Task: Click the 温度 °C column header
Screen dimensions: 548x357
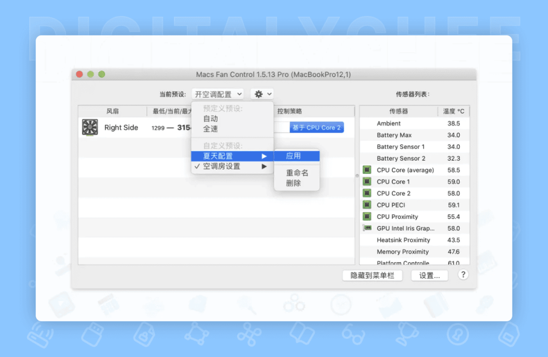Action: (454, 111)
